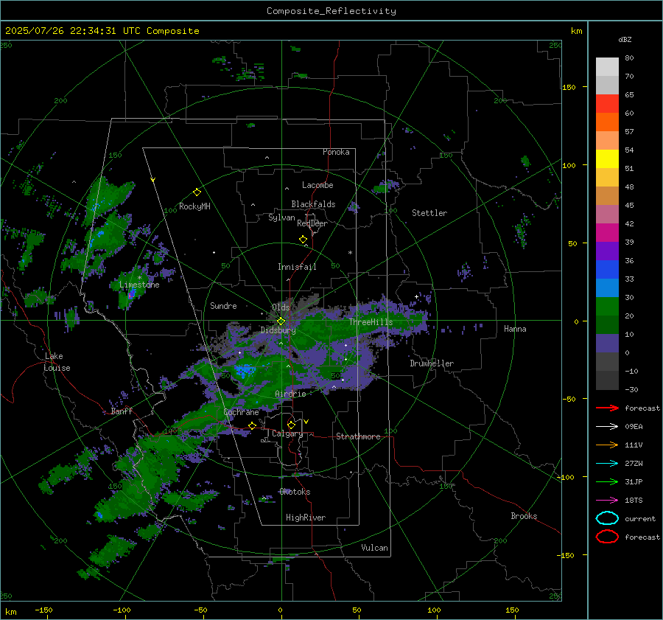This screenshot has height=620, width=663.
Task: Click the Innisfail label
Action: [297, 267]
